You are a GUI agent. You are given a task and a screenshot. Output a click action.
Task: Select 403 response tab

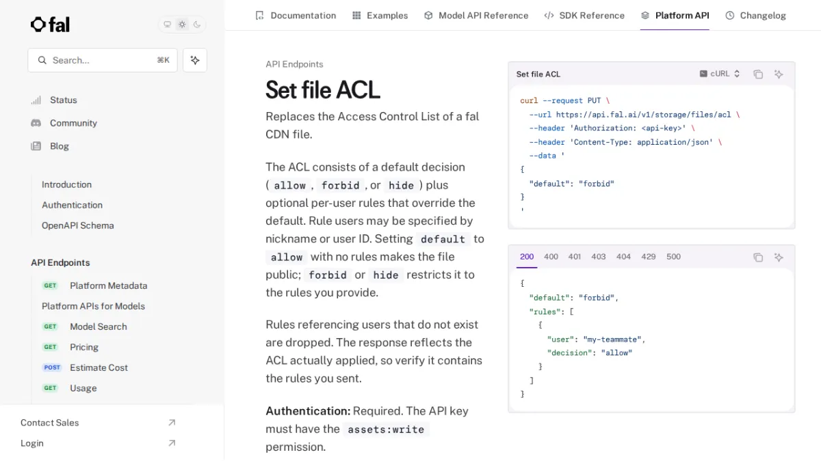(599, 257)
